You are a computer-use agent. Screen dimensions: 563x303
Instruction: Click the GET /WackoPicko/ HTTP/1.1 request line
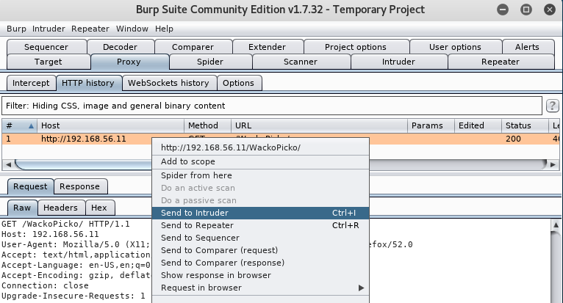pos(65,224)
